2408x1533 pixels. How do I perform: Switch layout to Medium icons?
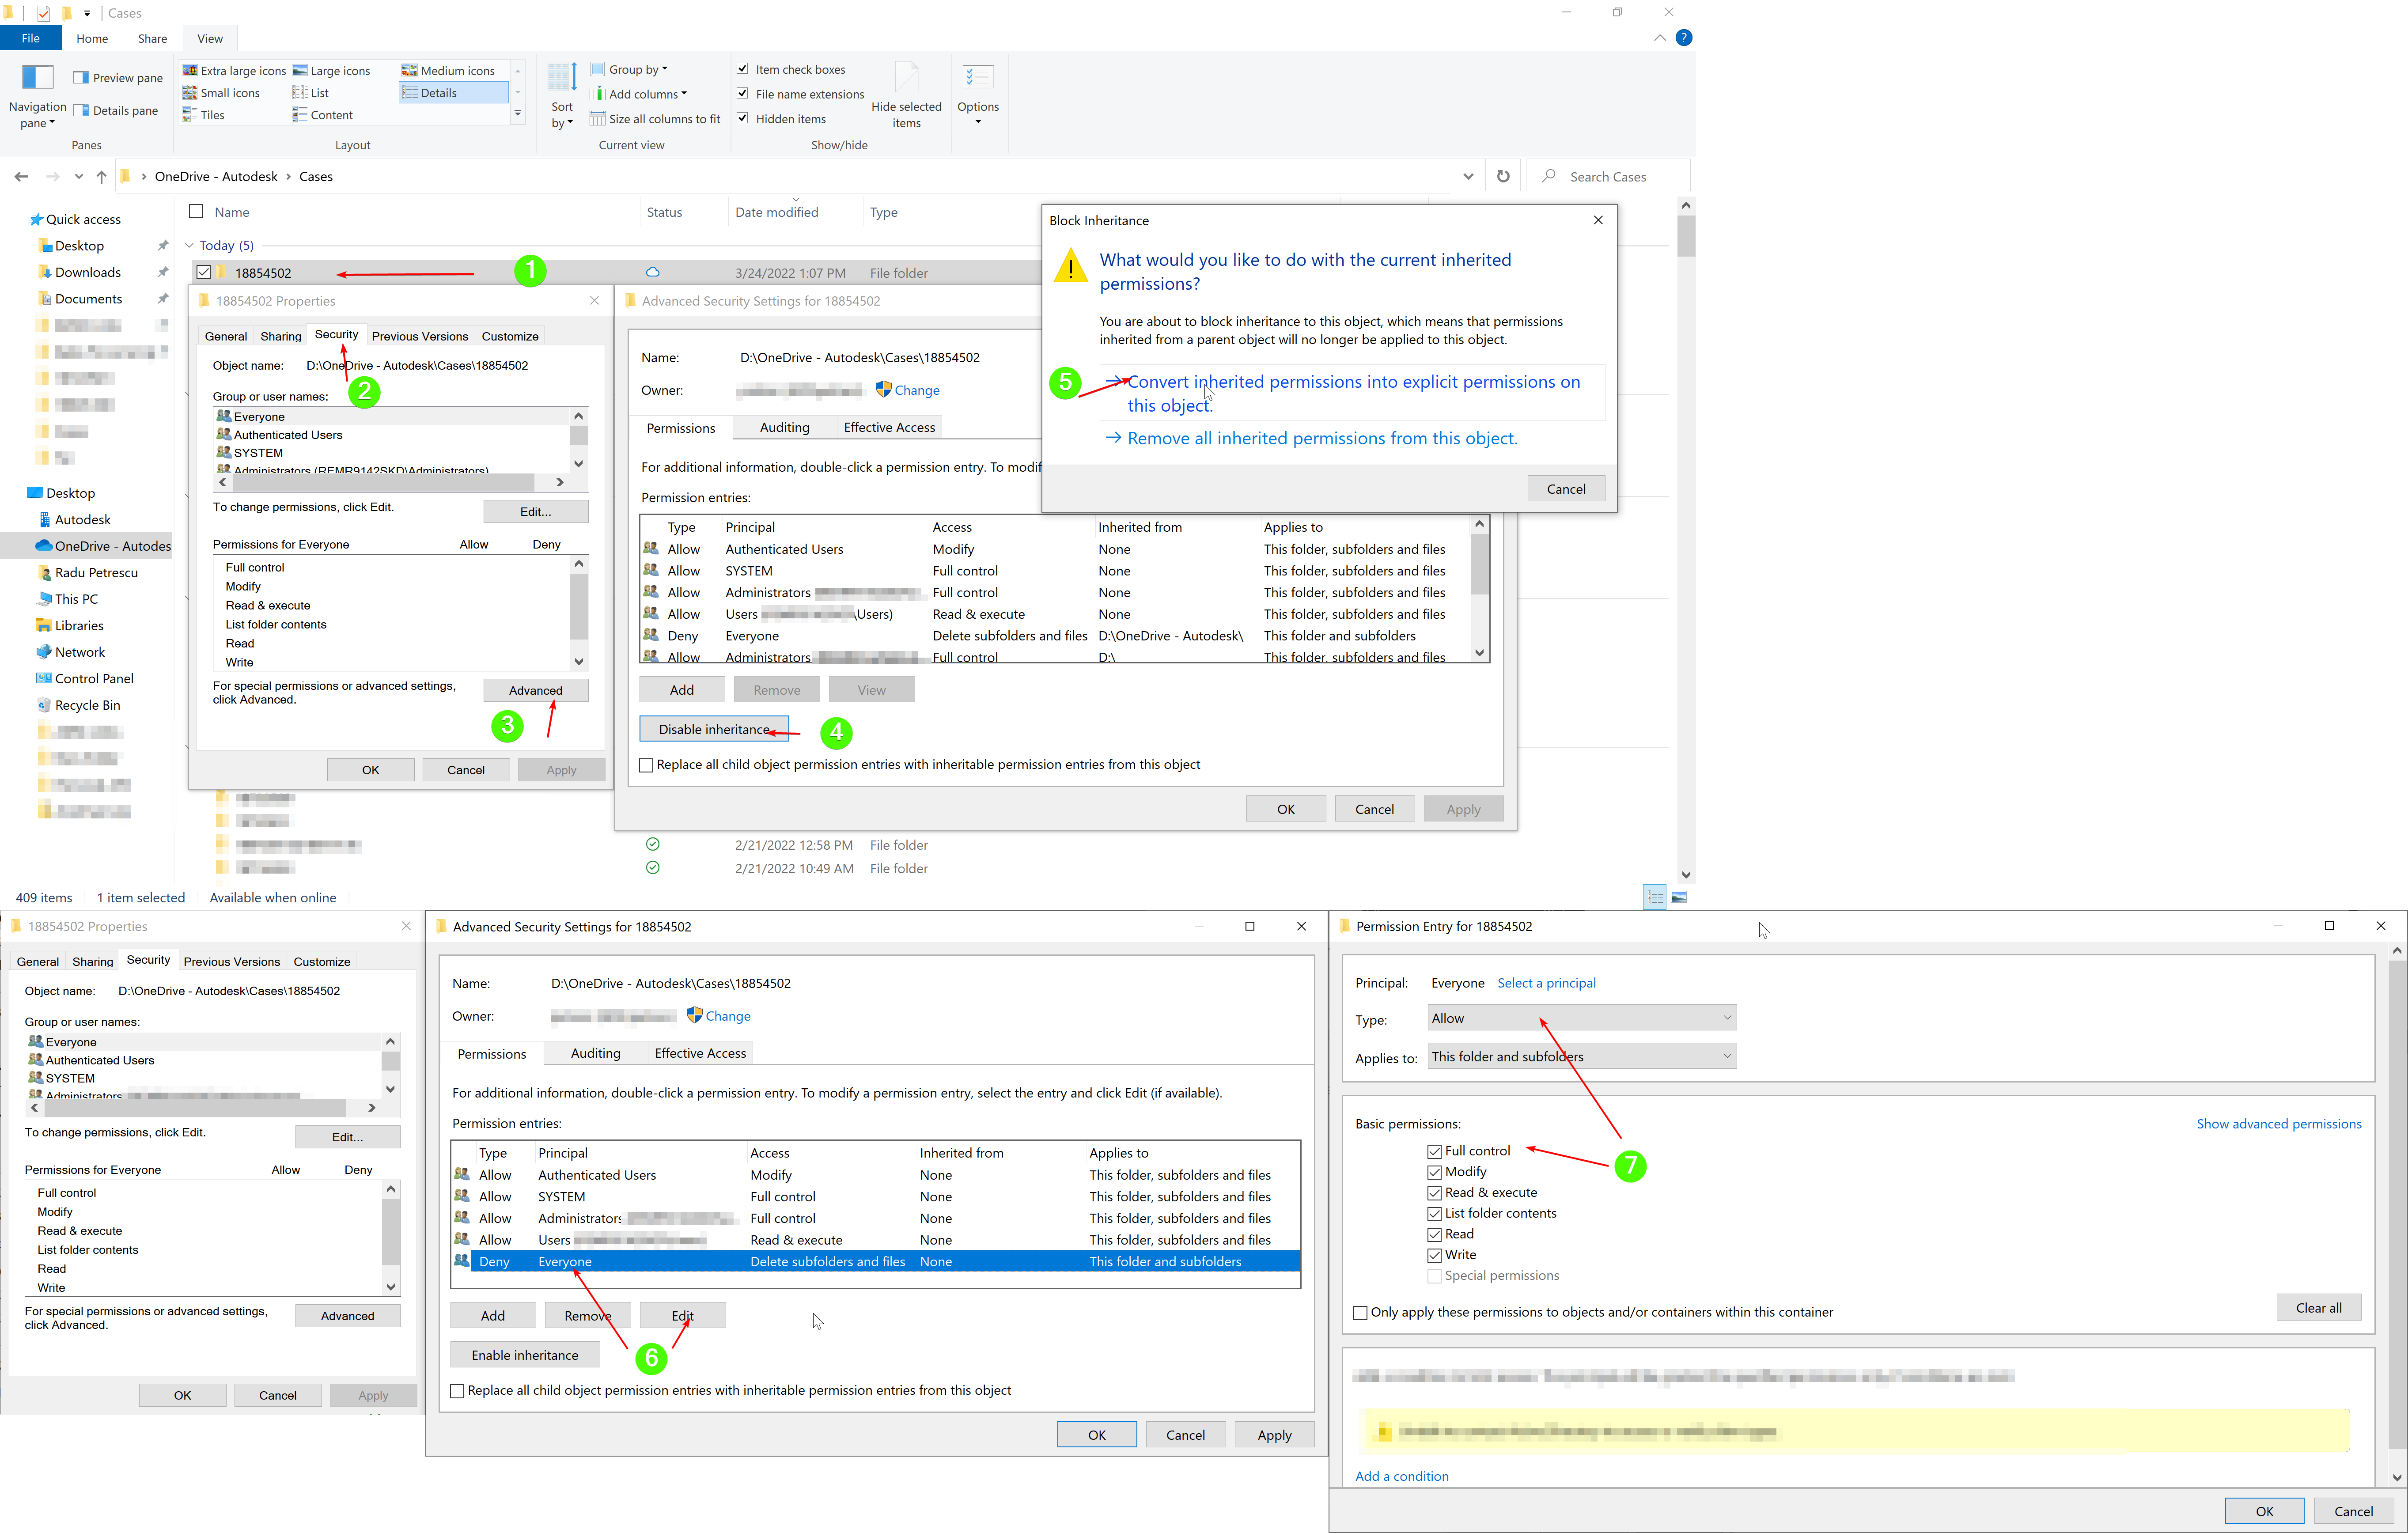pyautogui.click(x=448, y=71)
